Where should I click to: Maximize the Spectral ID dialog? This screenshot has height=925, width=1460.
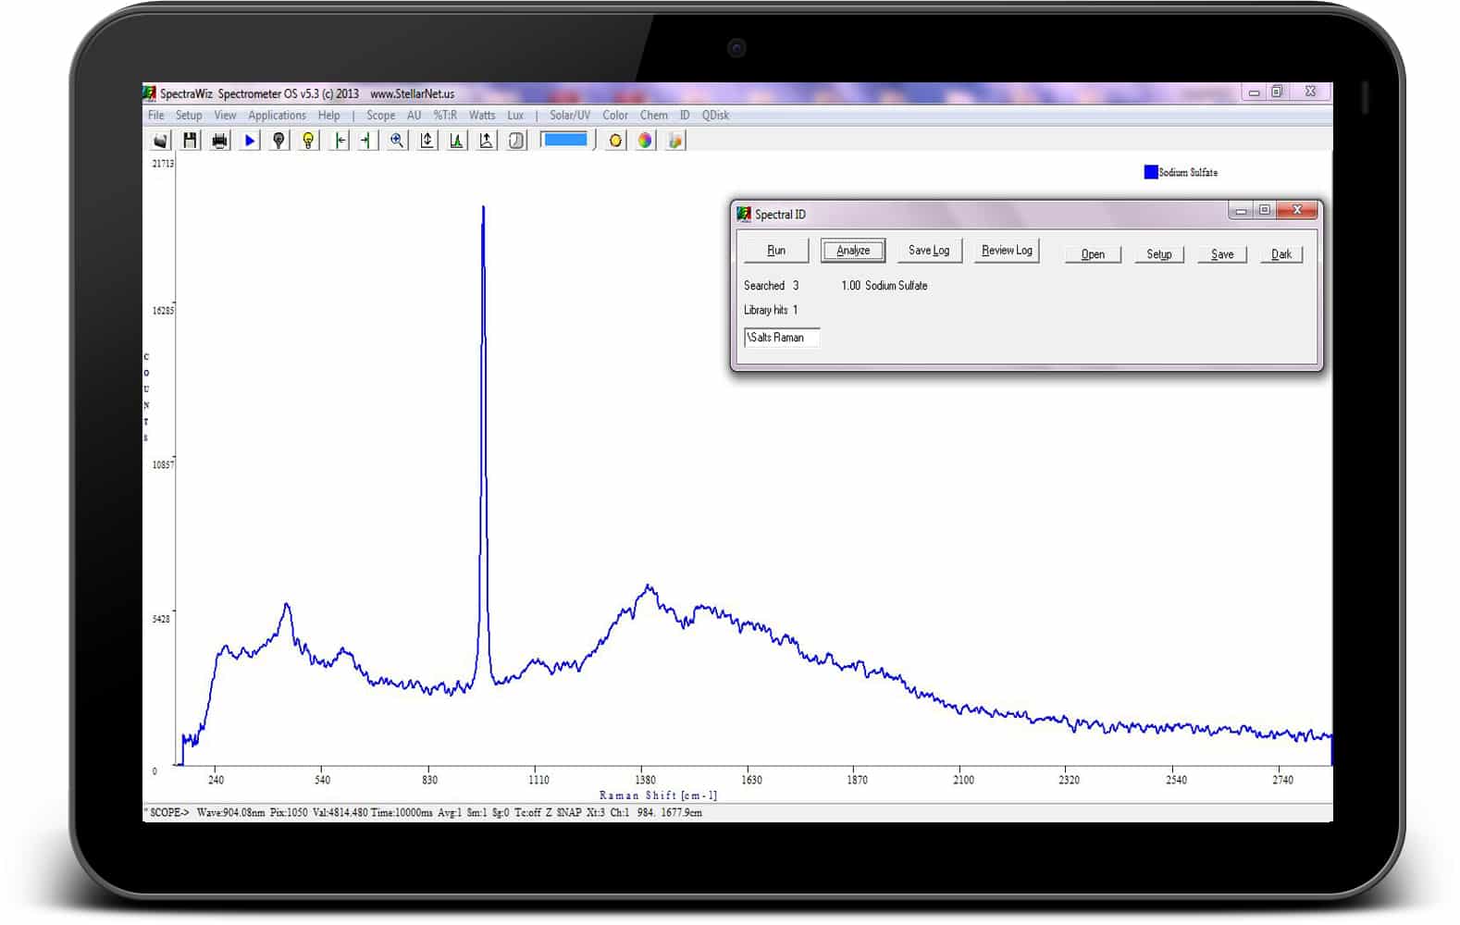[x=1265, y=211]
